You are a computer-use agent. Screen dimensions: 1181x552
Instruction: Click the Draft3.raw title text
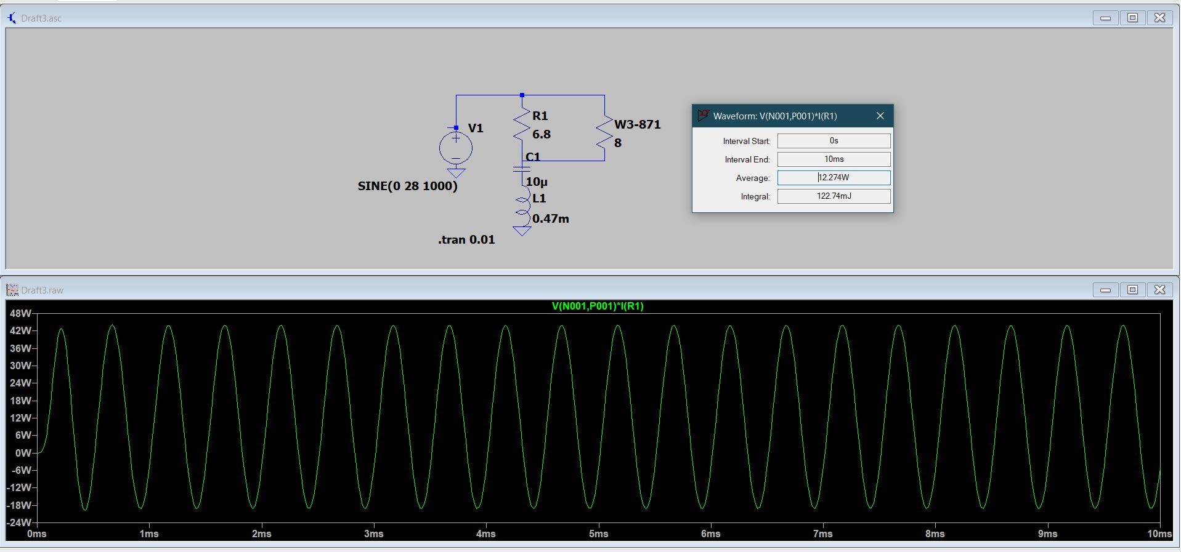coord(42,290)
